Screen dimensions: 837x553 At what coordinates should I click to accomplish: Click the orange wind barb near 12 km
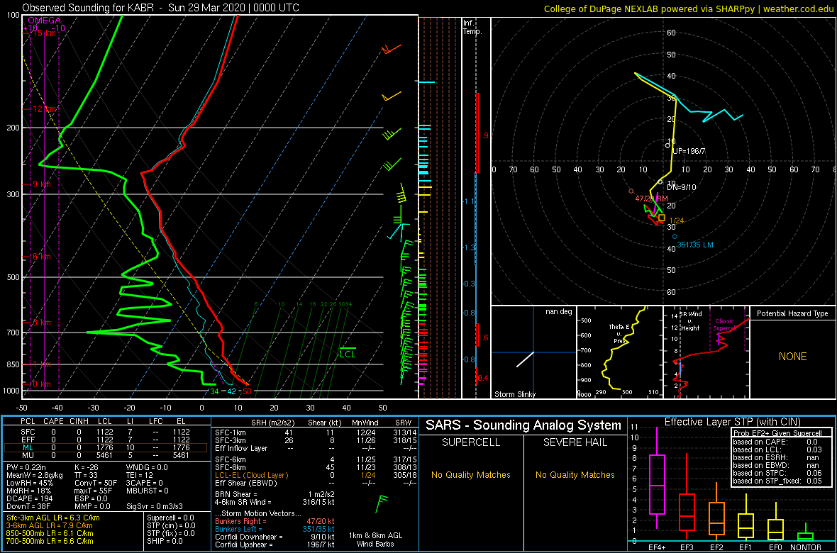[x=392, y=96]
